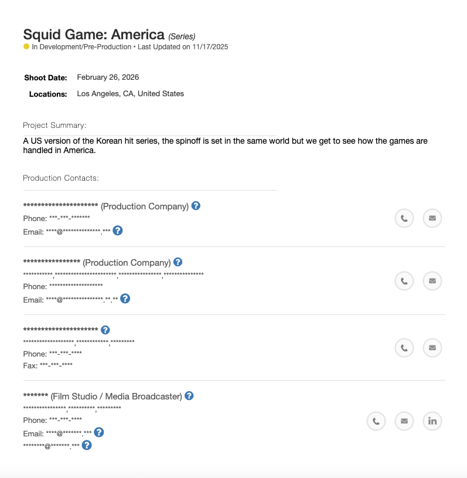Screen dimensions: 467x478
Task: Click help icon beside the masked name with Fax
Action: pos(105,330)
